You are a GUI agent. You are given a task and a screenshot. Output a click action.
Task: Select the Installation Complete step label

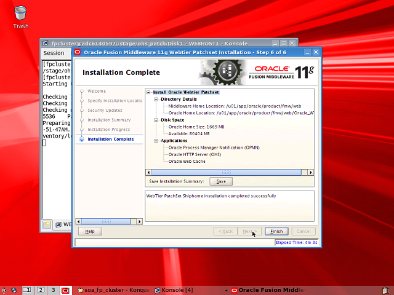(111, 140)
